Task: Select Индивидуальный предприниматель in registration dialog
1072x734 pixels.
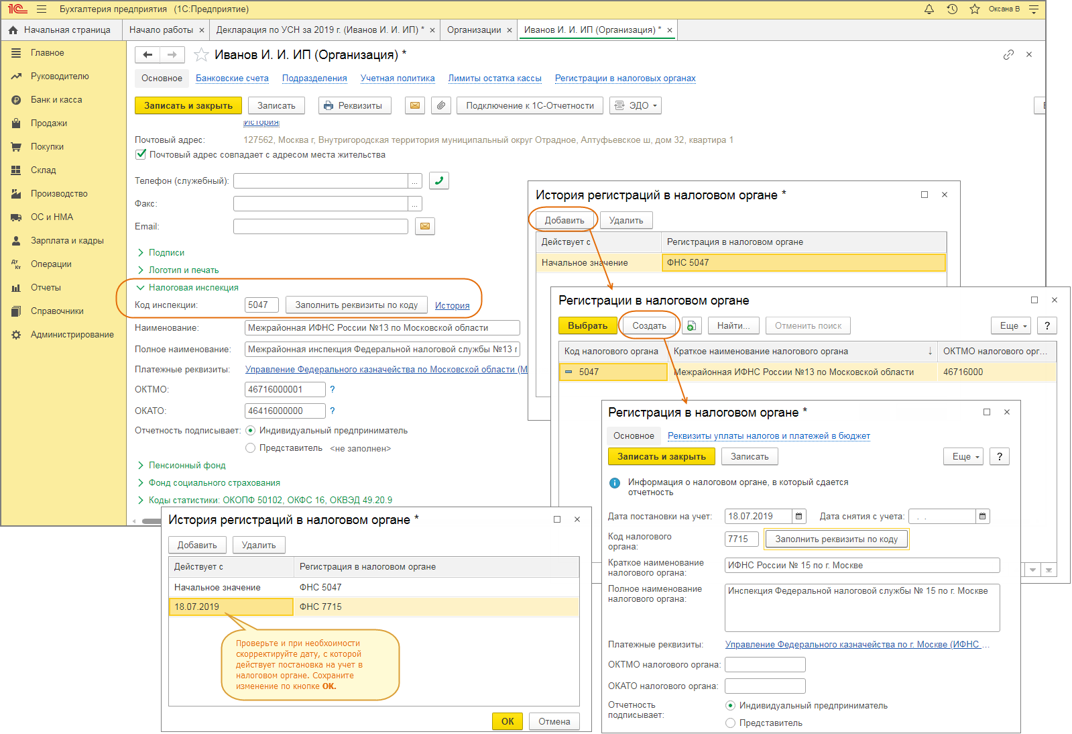Action: coord(731,706)
